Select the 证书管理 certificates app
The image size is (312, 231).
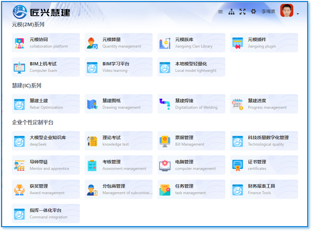264,165
